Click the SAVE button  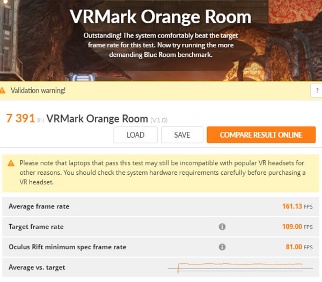182,135
